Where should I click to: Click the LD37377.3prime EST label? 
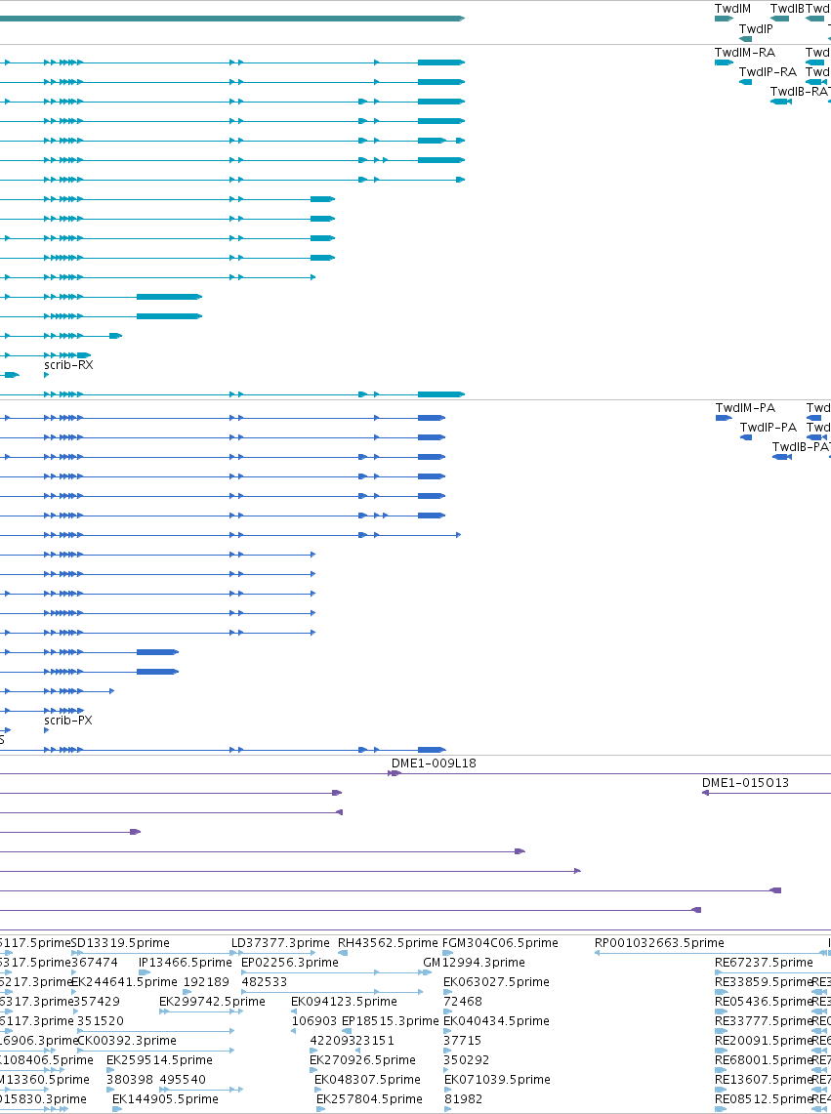coord(281,943)
